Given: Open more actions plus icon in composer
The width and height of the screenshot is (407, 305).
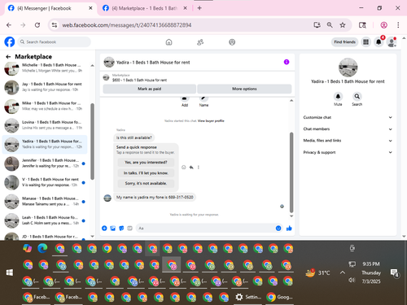Looking at the screenshot, I should tap(104, 229).
